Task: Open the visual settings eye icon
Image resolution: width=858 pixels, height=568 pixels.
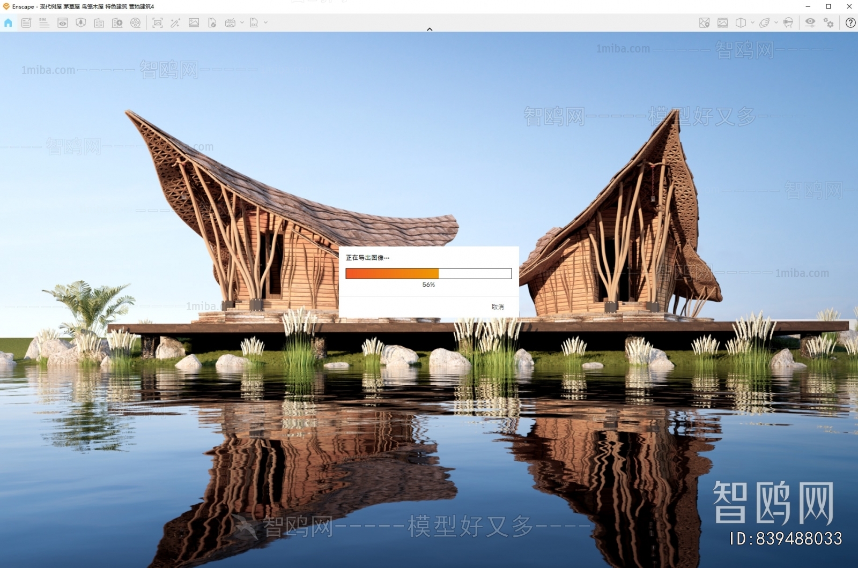Action: (x=810, y=23)
